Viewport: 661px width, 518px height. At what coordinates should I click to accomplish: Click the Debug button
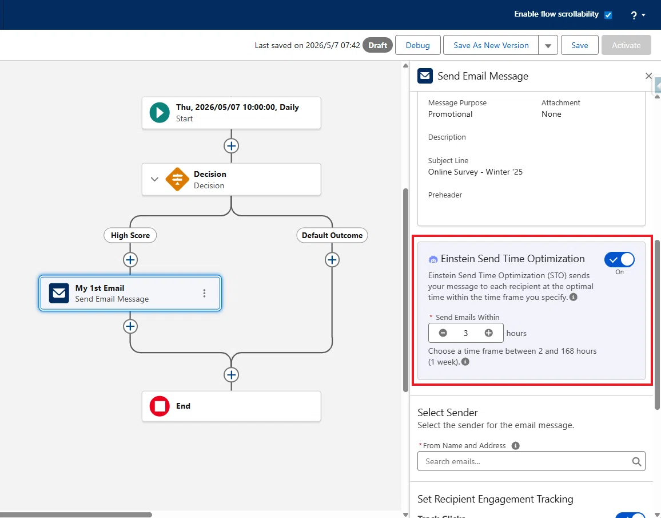418,45
